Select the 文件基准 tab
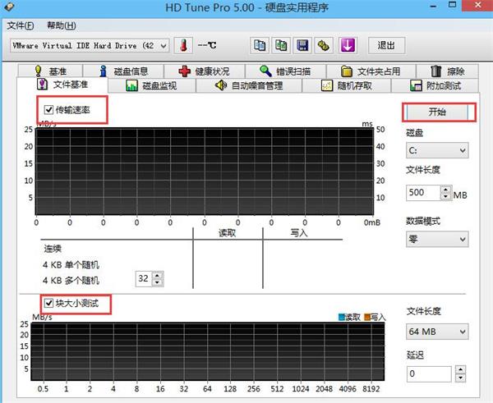493x403 pixels. (62, 85)
